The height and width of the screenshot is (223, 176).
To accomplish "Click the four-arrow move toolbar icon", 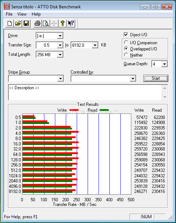I will pos(54,23).
